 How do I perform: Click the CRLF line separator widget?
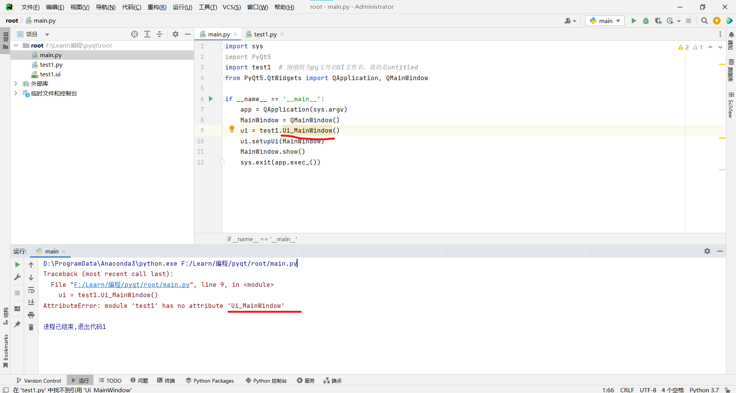click(627, 390)
